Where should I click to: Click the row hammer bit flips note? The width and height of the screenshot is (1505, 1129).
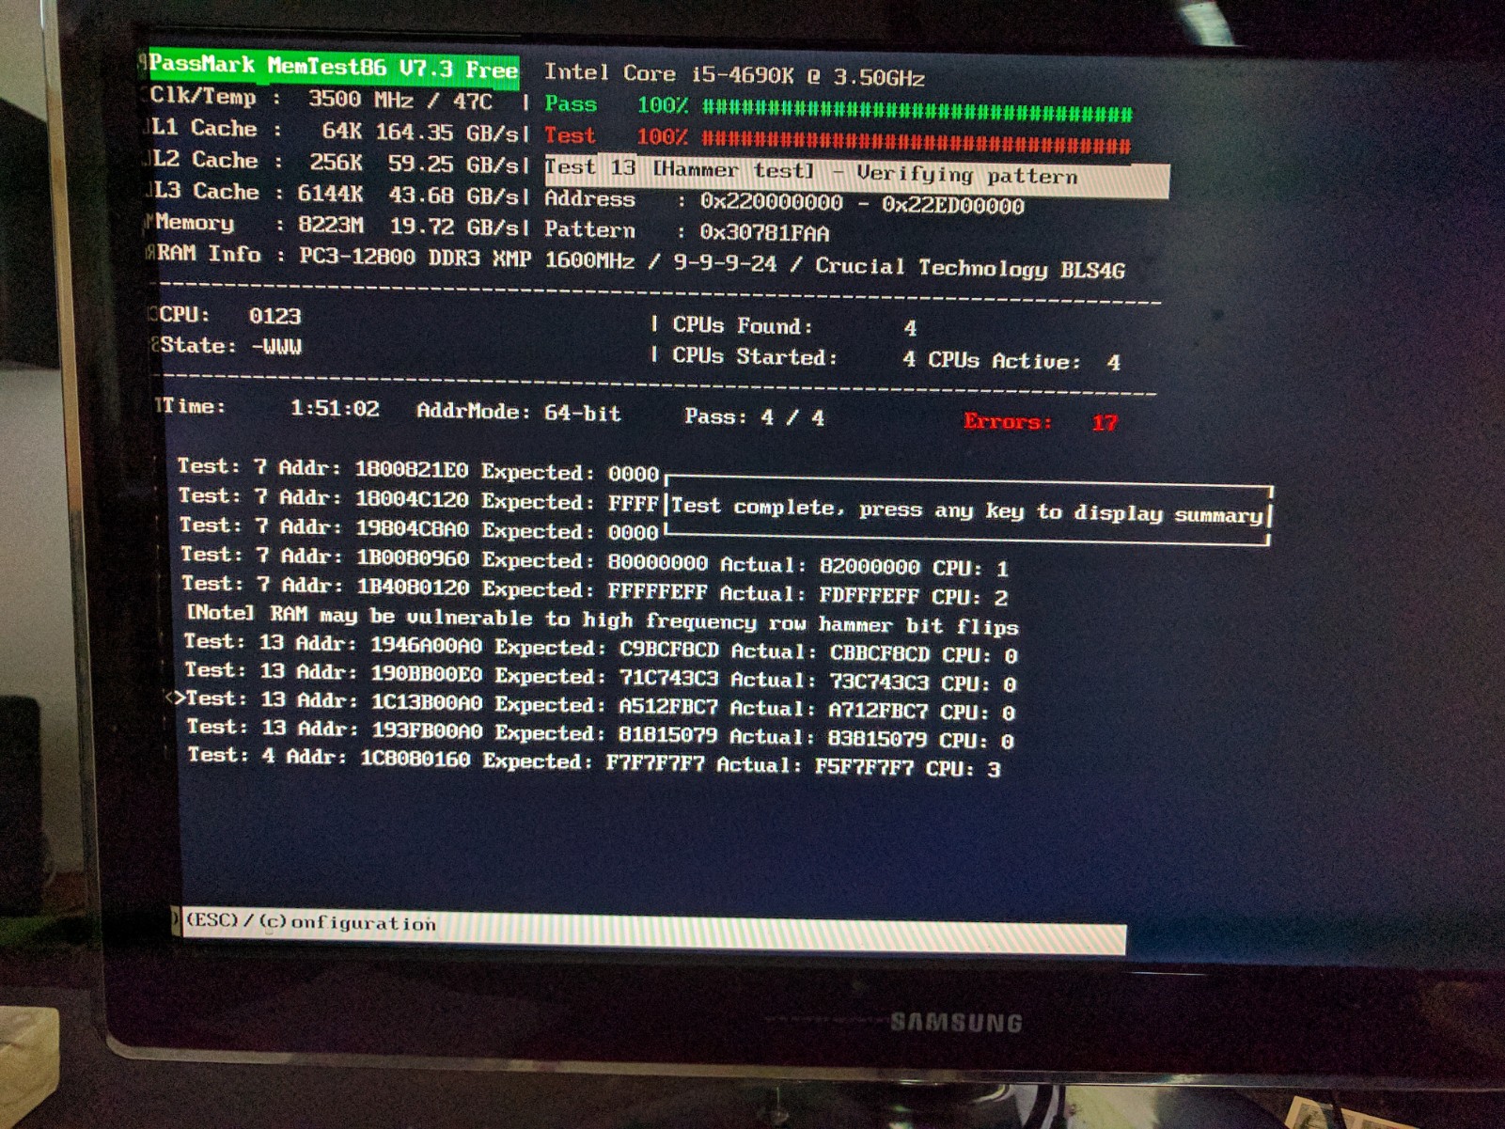603,620
